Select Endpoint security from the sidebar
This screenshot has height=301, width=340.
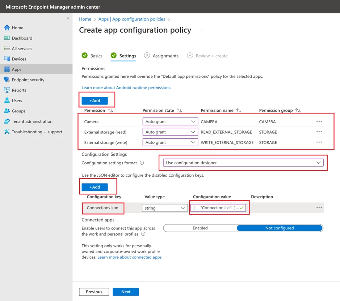point(28,79)
